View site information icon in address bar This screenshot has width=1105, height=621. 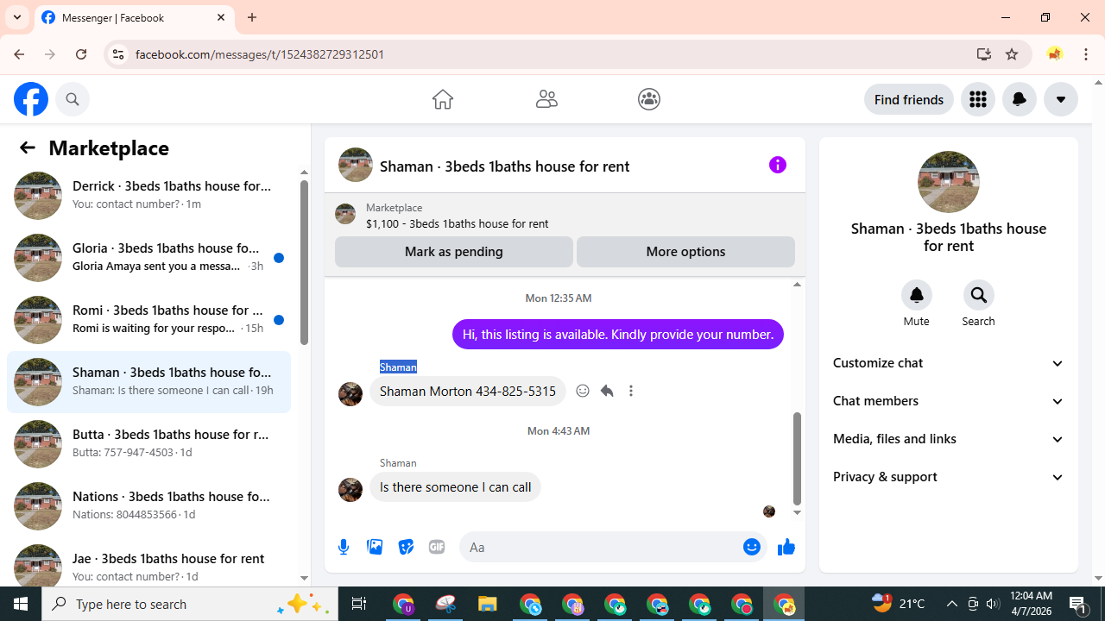click(x=118, y=54)
